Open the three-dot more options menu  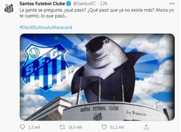coord(172,3)
